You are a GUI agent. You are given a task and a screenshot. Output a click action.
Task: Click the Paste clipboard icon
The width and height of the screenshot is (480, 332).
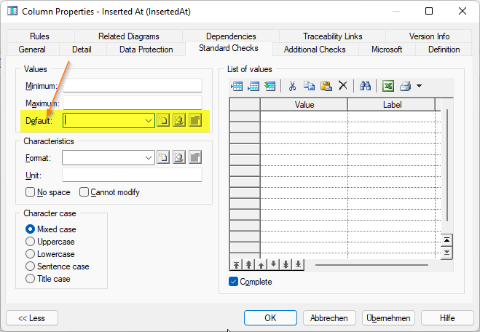(326, 86)
